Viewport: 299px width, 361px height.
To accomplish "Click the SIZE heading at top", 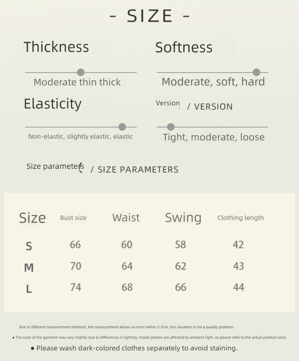I will (x=149, y=16).
